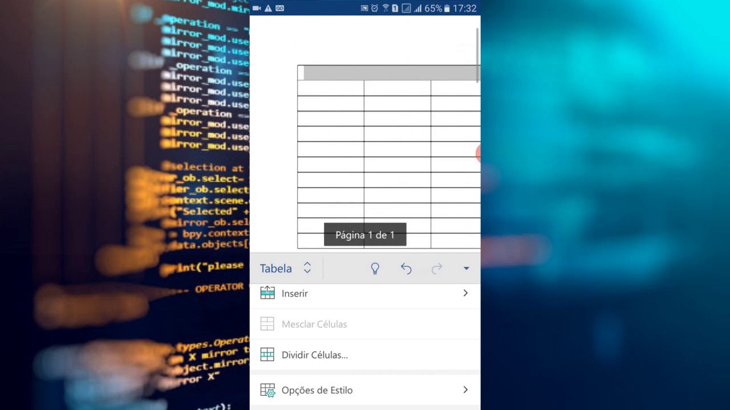Tap the Wi-Fi icon in status bar
730x410 pixels.
pos(386,8)
